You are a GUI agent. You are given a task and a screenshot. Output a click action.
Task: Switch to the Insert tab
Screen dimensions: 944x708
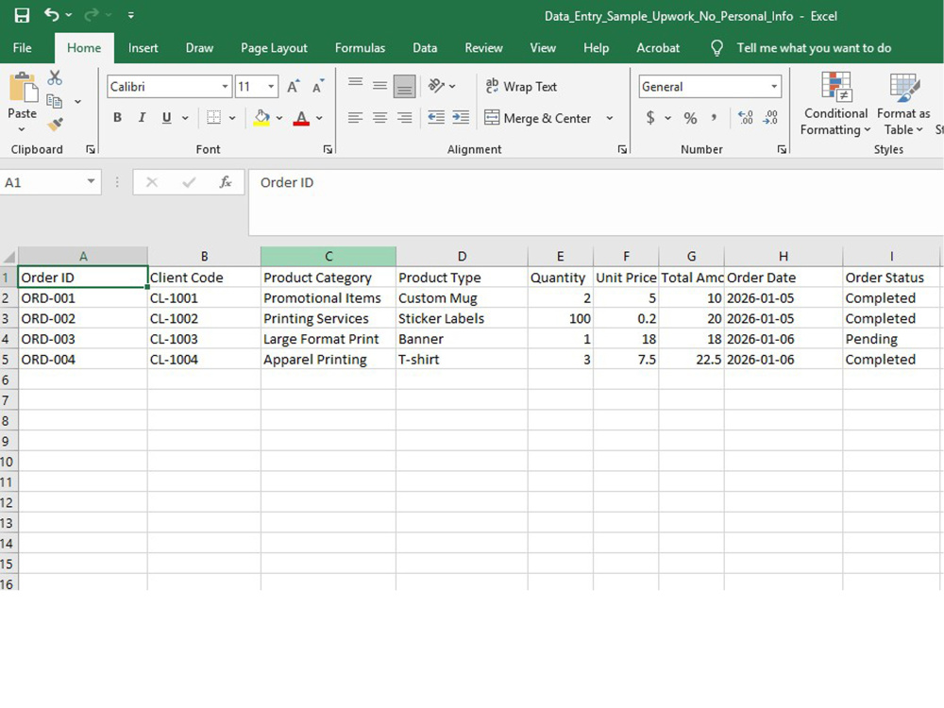point(143,48)
